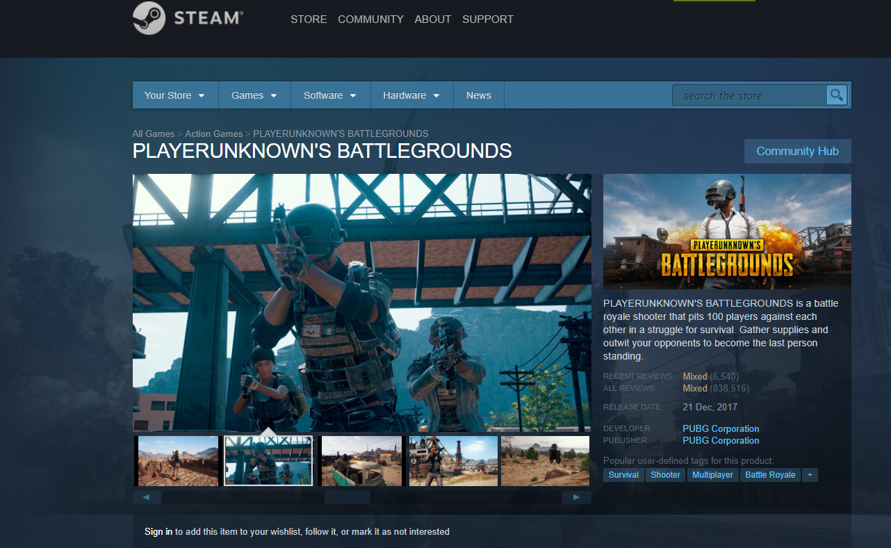Open the Software dropdown
The image size is (891, 548).
[x=330, y=95]
